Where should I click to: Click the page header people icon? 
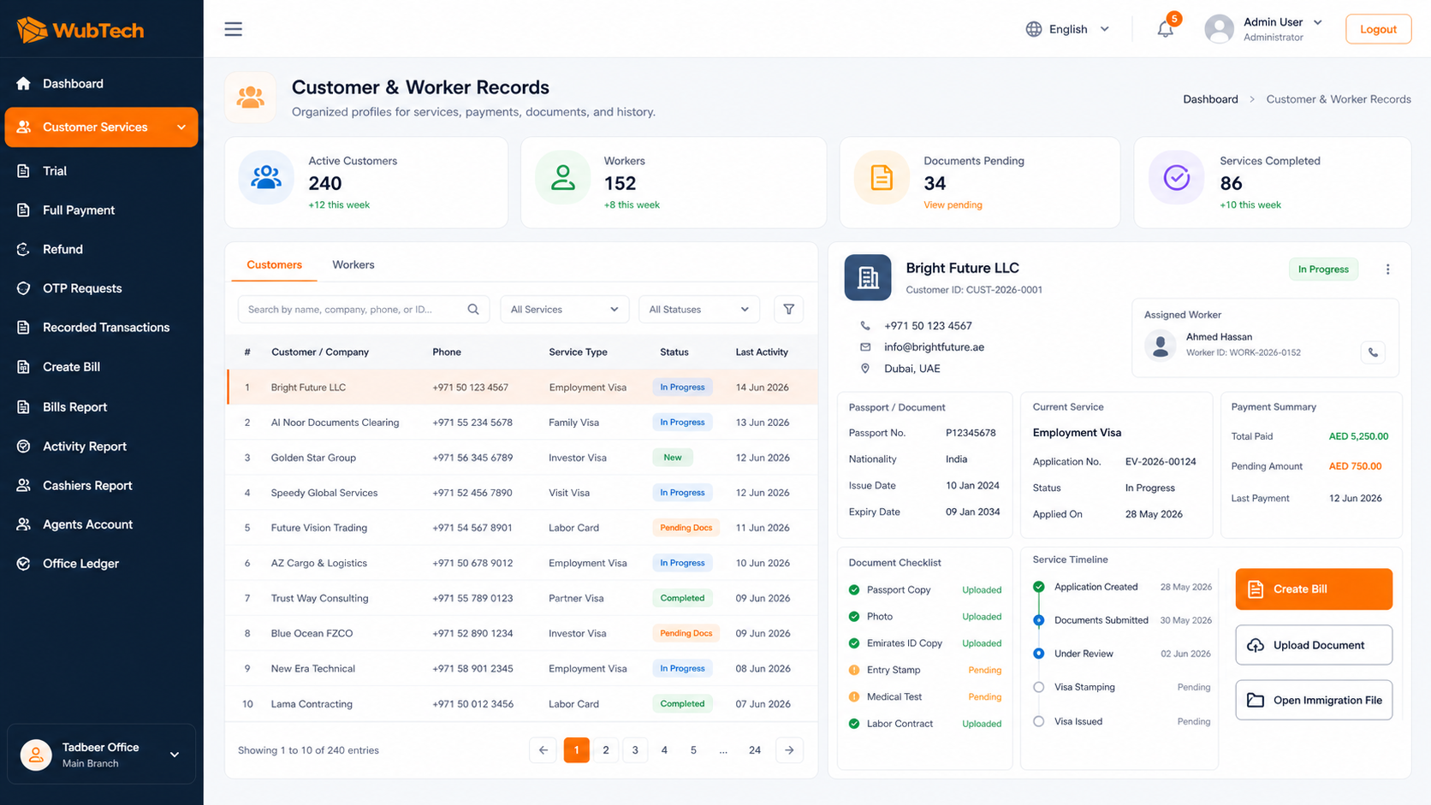pyautogui.click(x=250, y=98)
